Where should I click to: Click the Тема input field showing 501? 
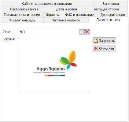click(49, 32)
